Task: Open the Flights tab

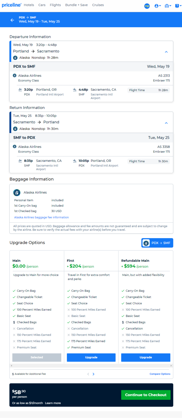Action: click(55, 5)
